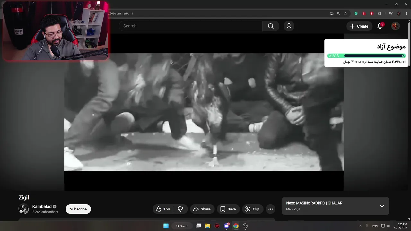
Task: Open the red round app on taskbar
Action: coord(217,226)
